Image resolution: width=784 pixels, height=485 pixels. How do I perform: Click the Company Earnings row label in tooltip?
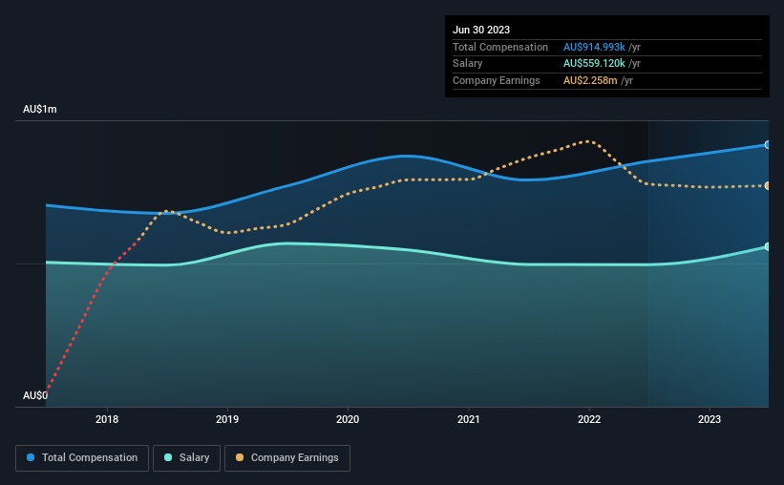click(496, 80)
